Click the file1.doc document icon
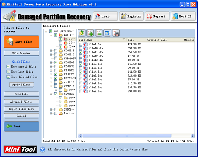198x157 pixels. 86,44
